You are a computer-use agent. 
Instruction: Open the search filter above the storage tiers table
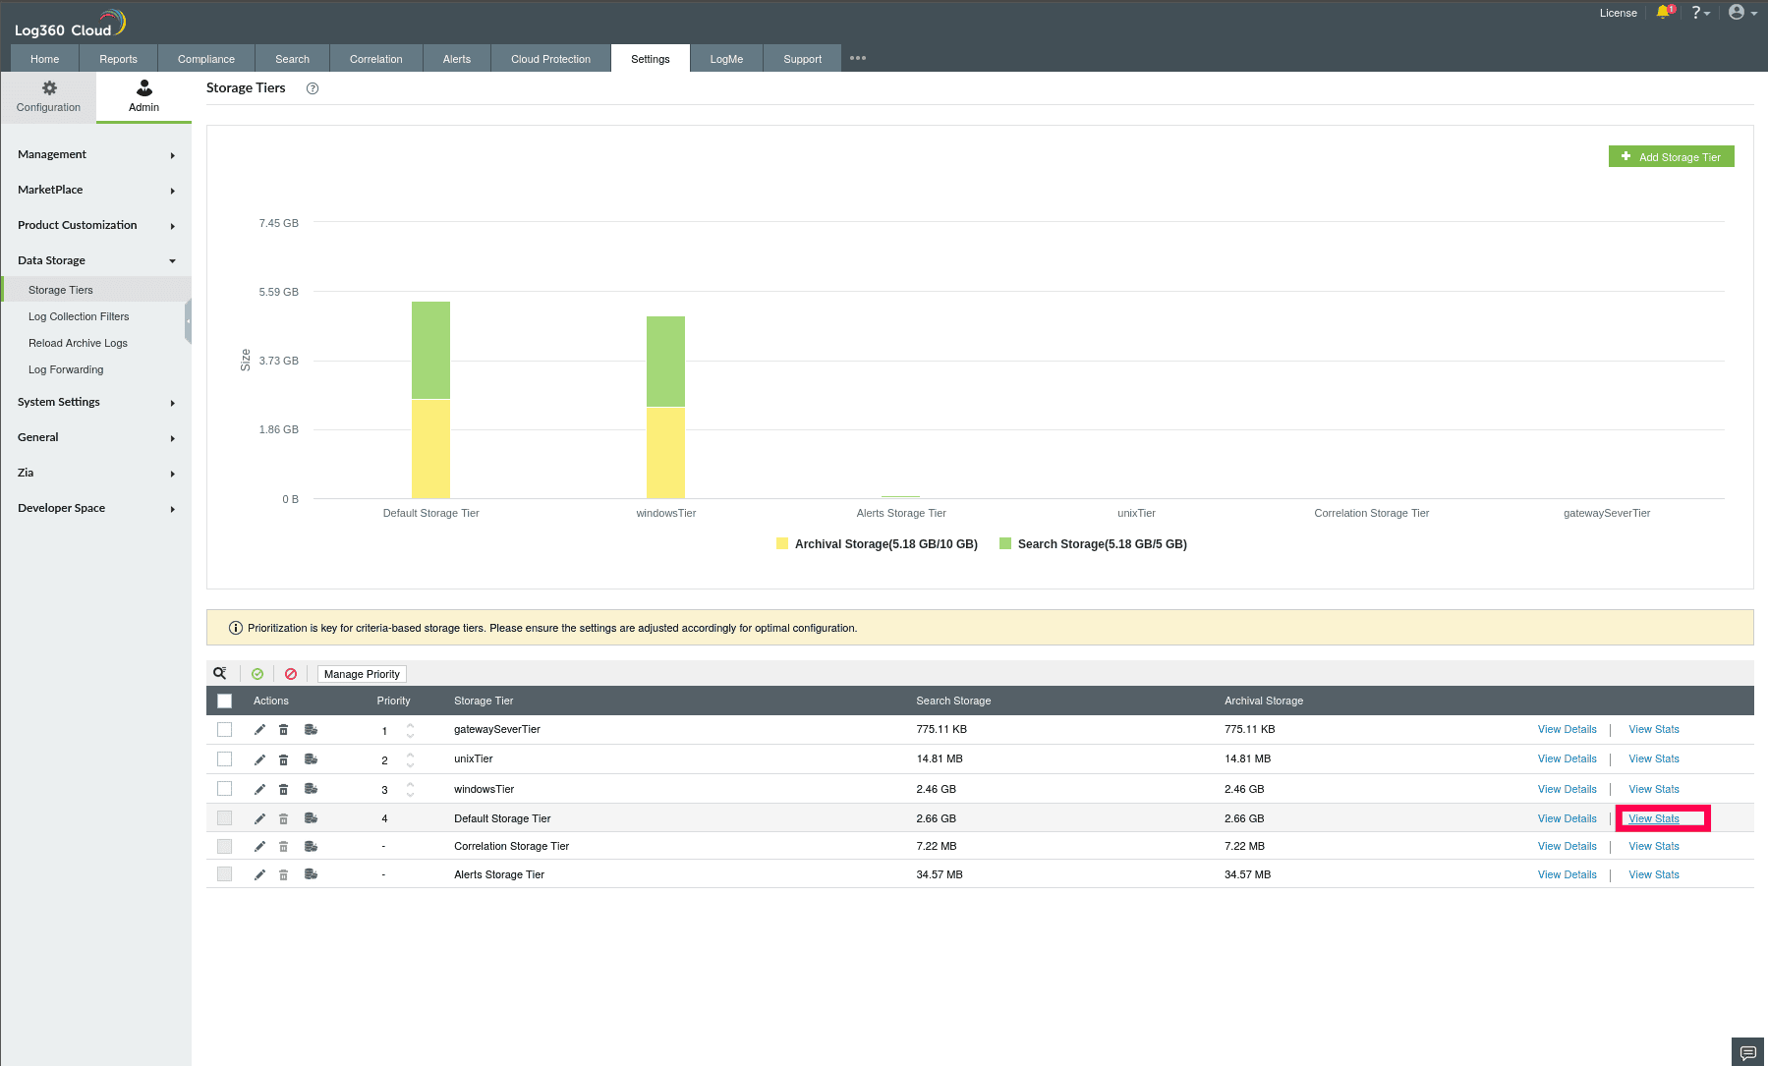pos(219,673)
